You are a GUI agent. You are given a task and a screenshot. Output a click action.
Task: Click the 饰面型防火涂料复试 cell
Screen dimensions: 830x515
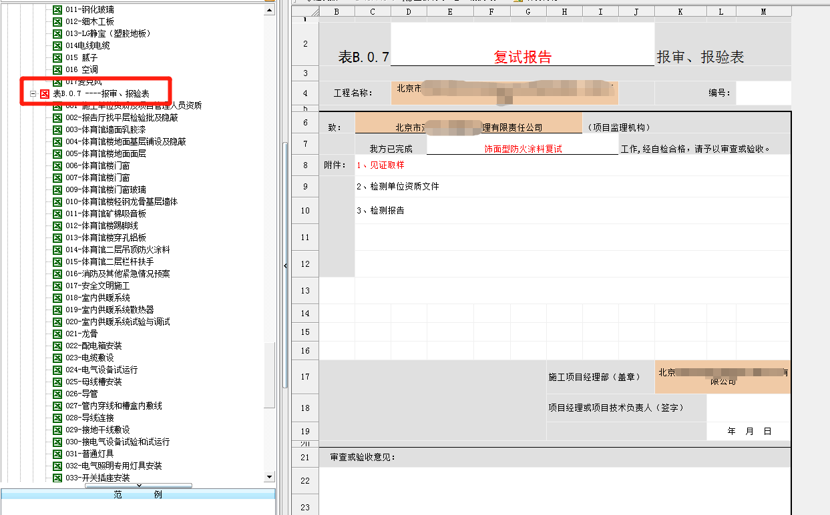(x=522, y=149)
